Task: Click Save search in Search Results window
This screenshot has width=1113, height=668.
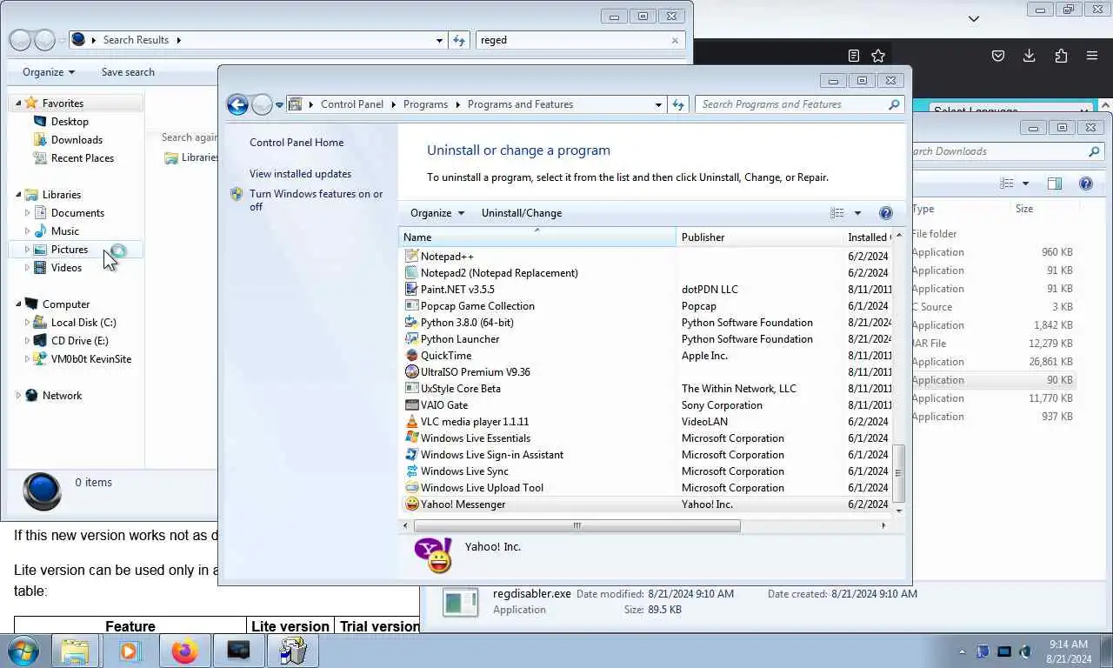Action: tap(128, 72)
